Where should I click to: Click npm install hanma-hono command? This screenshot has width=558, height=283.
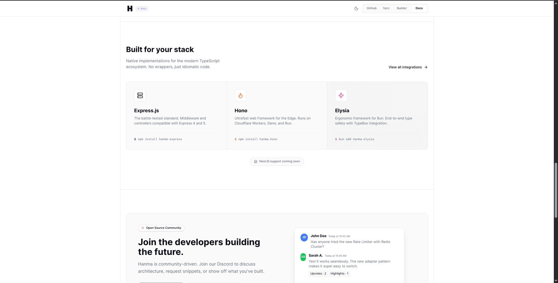coord(256,139)
